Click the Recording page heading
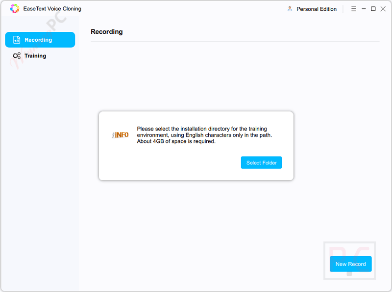392x292 pixels. pyautogui.click(x=107, y=32)
